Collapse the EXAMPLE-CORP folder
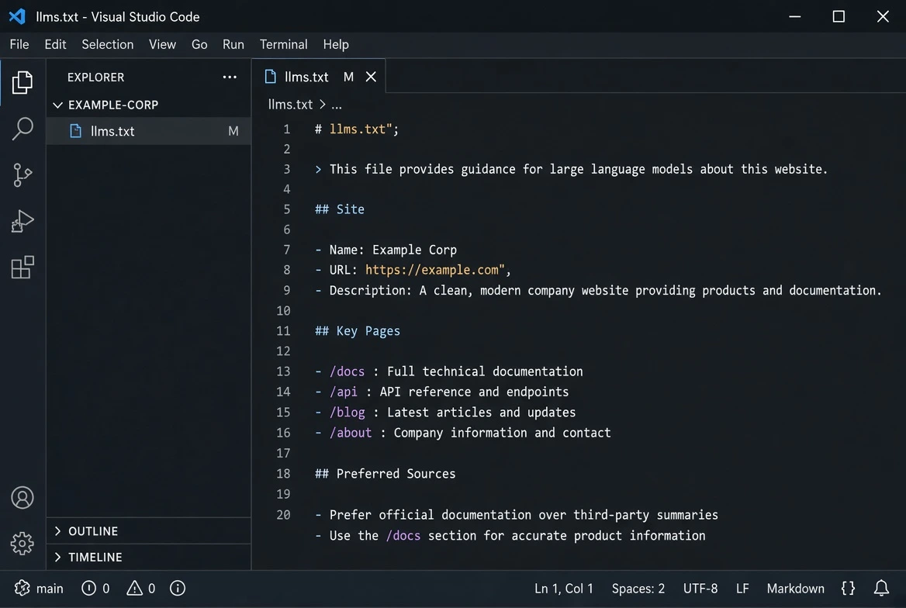The width and height of the screenshot is (906, 608). (57, 105)
